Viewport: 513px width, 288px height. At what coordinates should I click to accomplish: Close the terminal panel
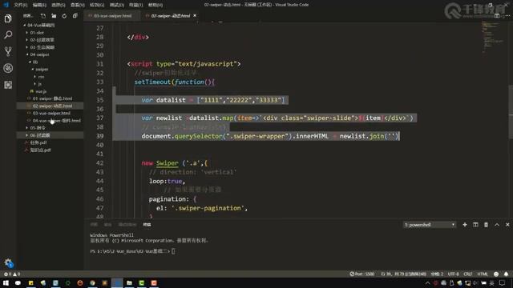[x=507, y=225]
